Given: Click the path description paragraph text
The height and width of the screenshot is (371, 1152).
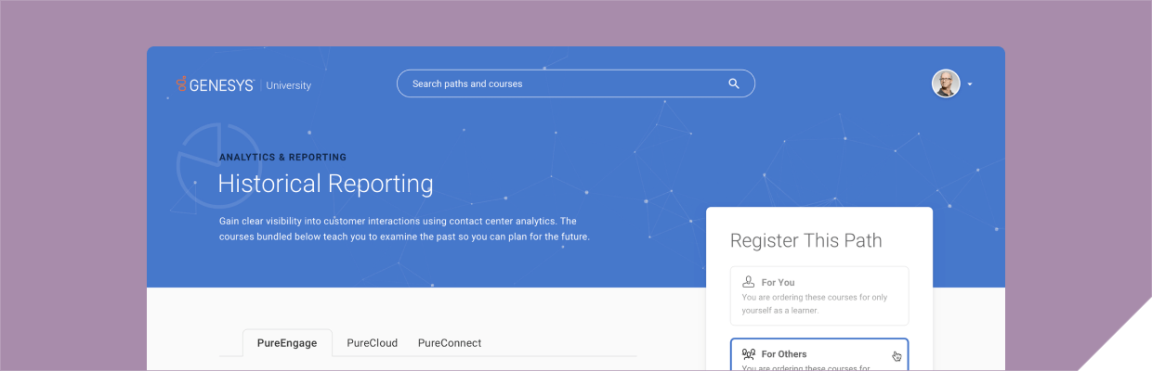Looking at the screenshot, I should 404,229.
